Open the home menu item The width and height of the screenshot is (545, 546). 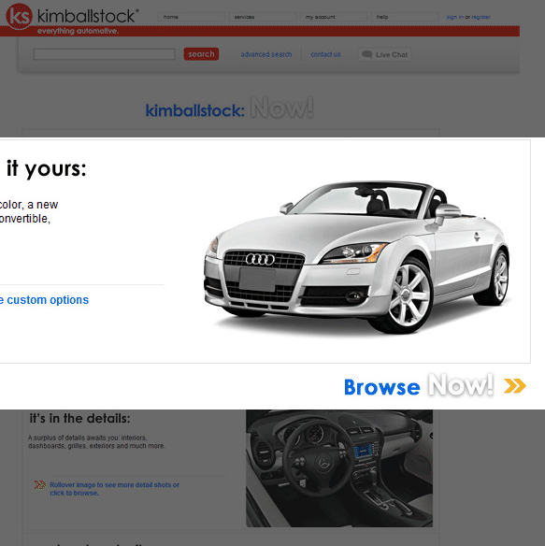(192, 17)
